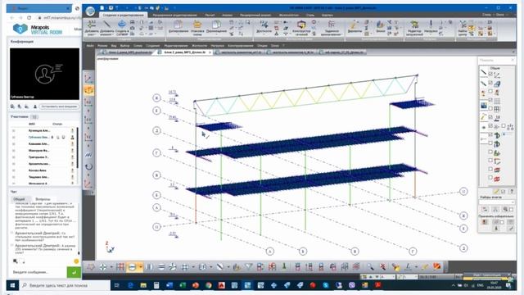The image size is (524, 295).
Task: Click the vertical-bars selection icon
Action: pyautogui.click(x=149, y=266)
